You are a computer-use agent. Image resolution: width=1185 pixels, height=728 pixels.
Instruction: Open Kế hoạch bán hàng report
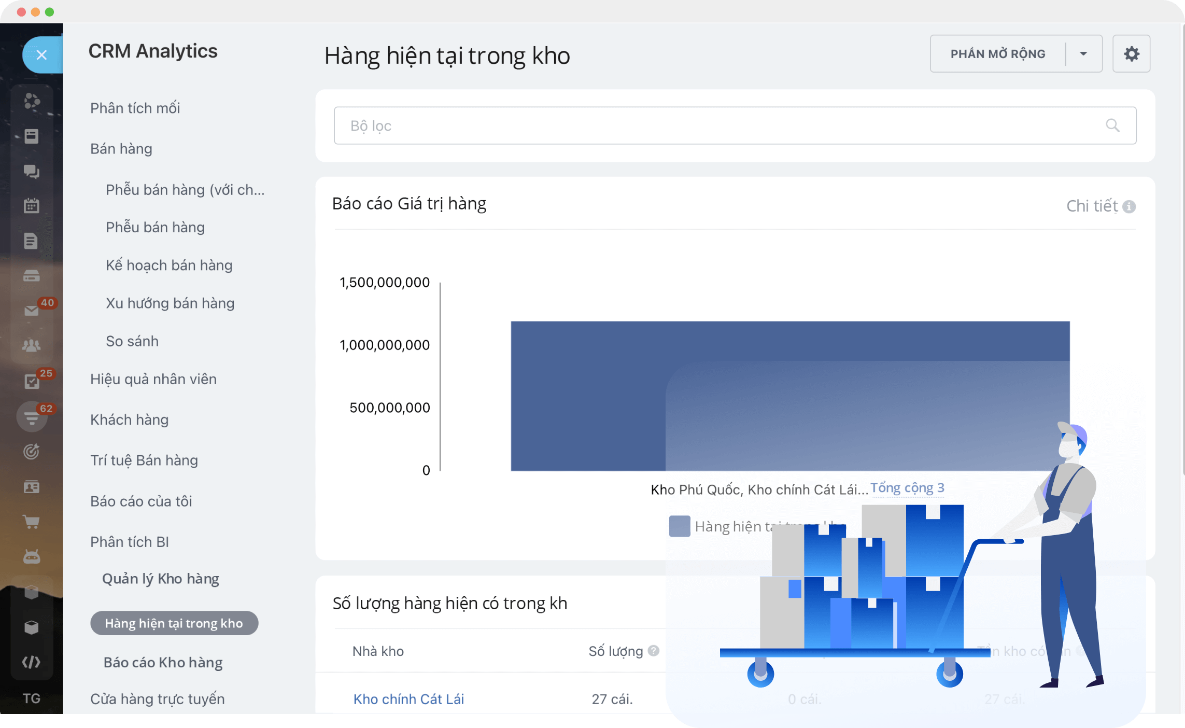pos(169,265)
